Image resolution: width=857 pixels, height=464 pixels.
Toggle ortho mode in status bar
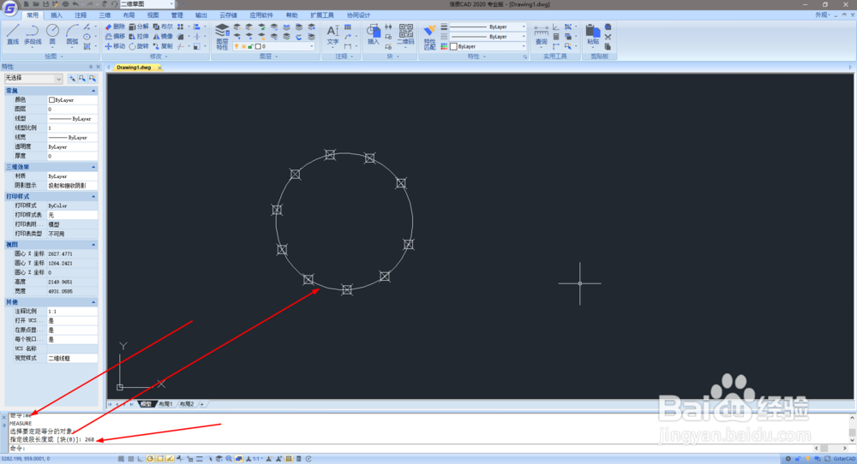pos(141,459)
